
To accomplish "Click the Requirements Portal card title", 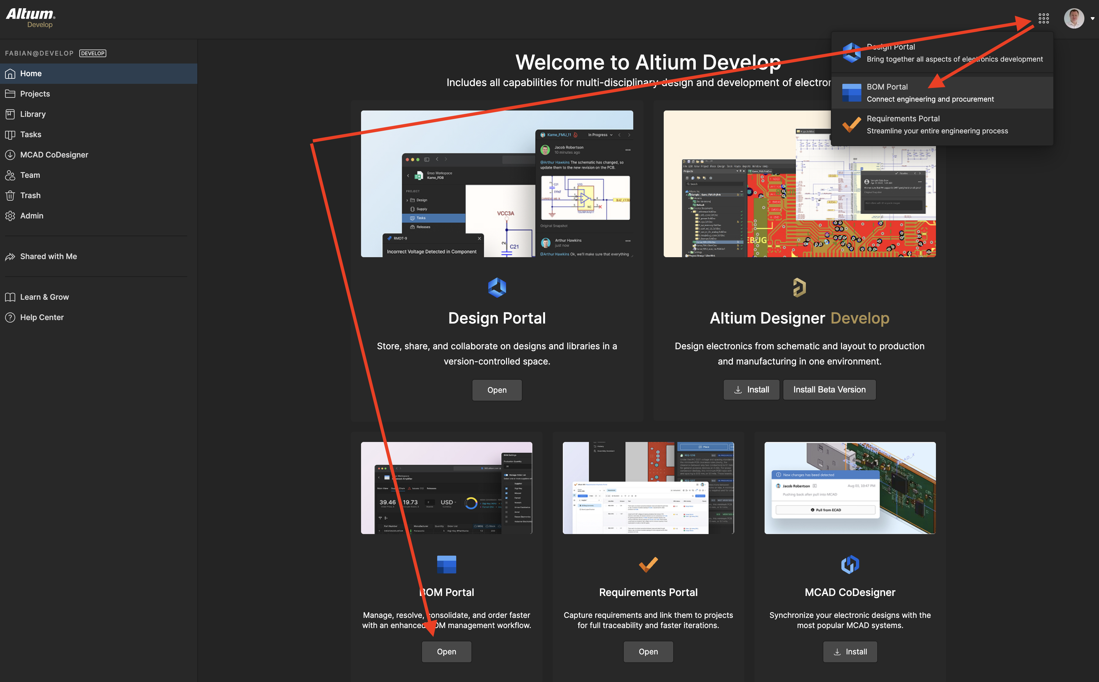I will coord(648,592).
